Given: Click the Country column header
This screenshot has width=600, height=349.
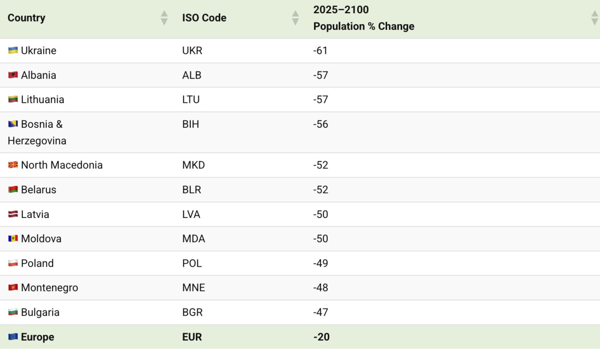Looking at the screenshot, I should [x=27, y=18].
